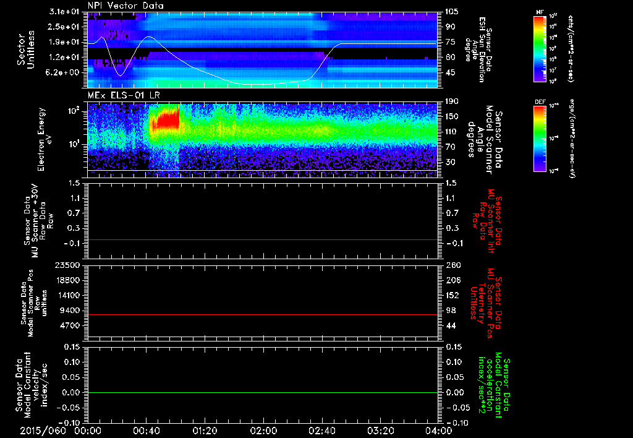Screen dimensions: 633x438
Task: Click the "ESH Sun Elevation Angle" axis title
Action: (478, 49)
